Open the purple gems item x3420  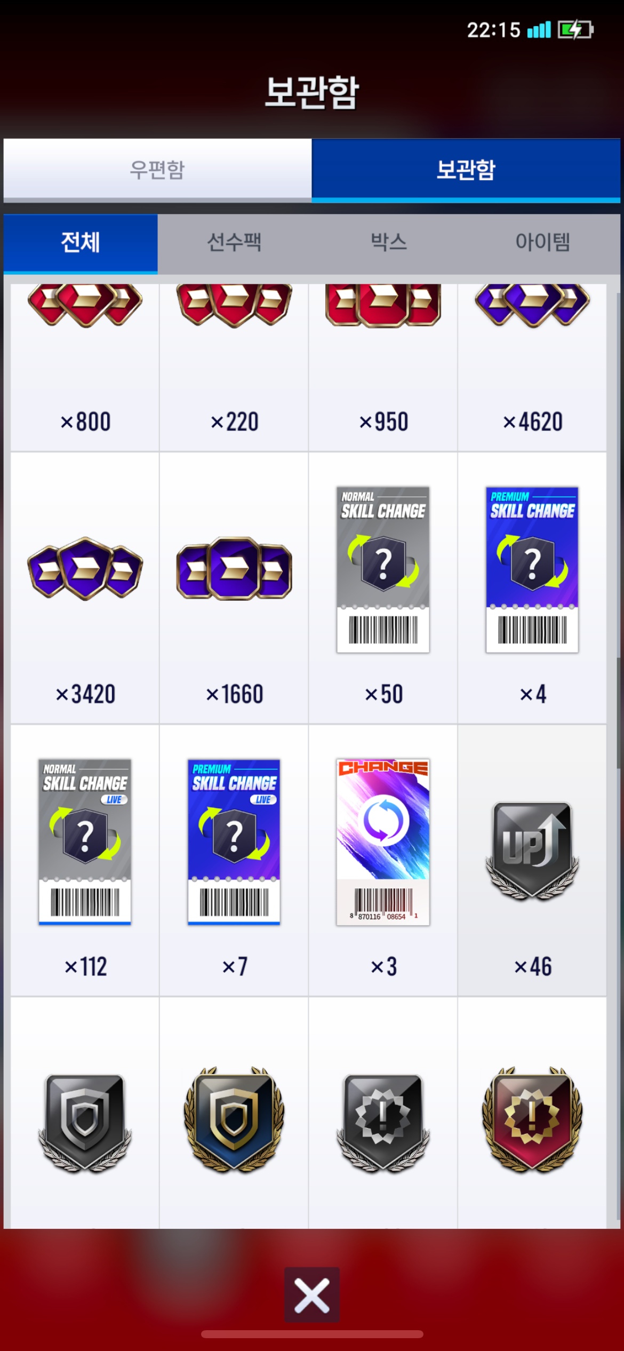(85, 587)
